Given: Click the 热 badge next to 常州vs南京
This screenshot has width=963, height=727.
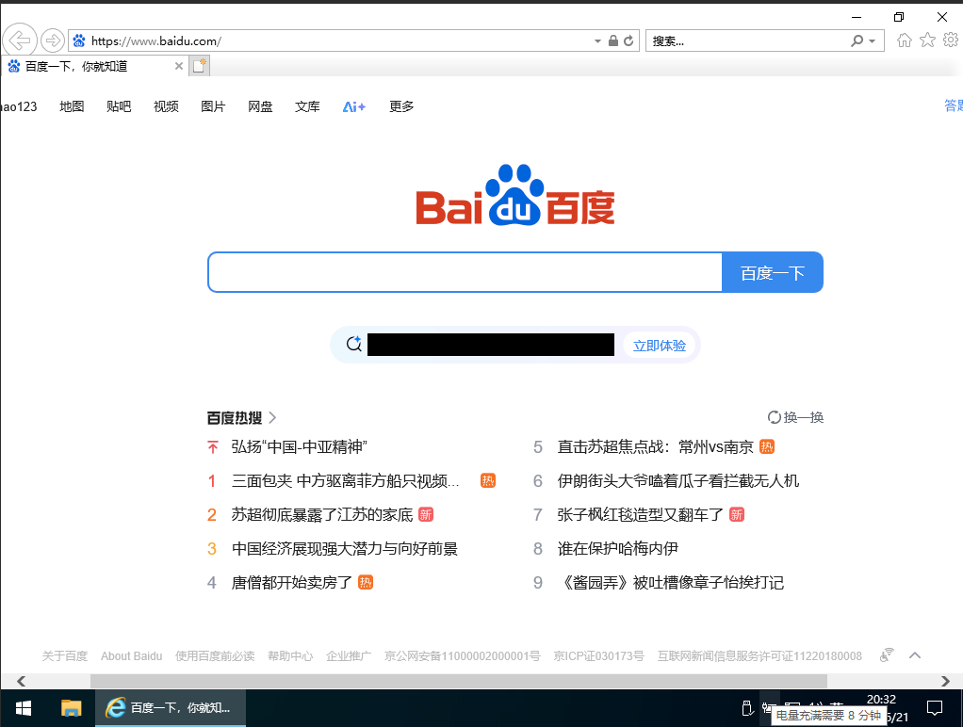Looking at the screenshot, I should [767, 447].
